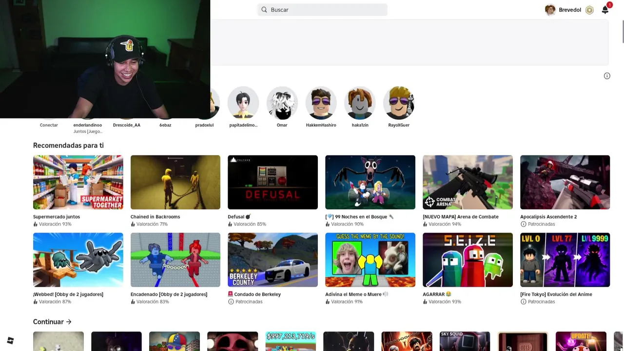
Task: Open Sky Squid thumbnail in Continuar row
Action: [x=465, y=341]
